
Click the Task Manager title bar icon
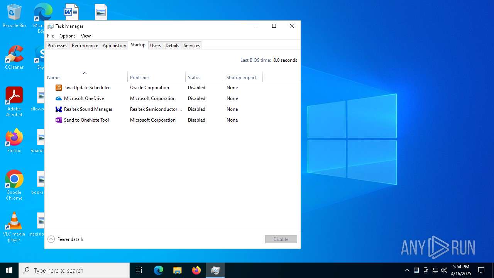click(51, 26)
